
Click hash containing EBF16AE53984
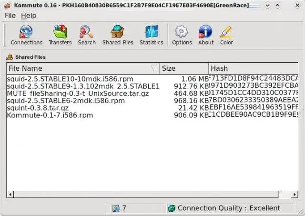(254, 107)
